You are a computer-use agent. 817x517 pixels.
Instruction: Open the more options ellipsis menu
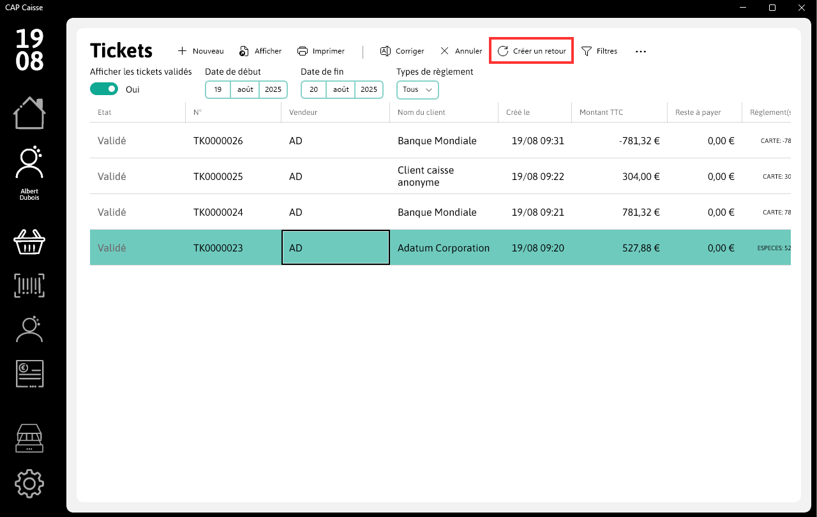(x=641, y=51)
